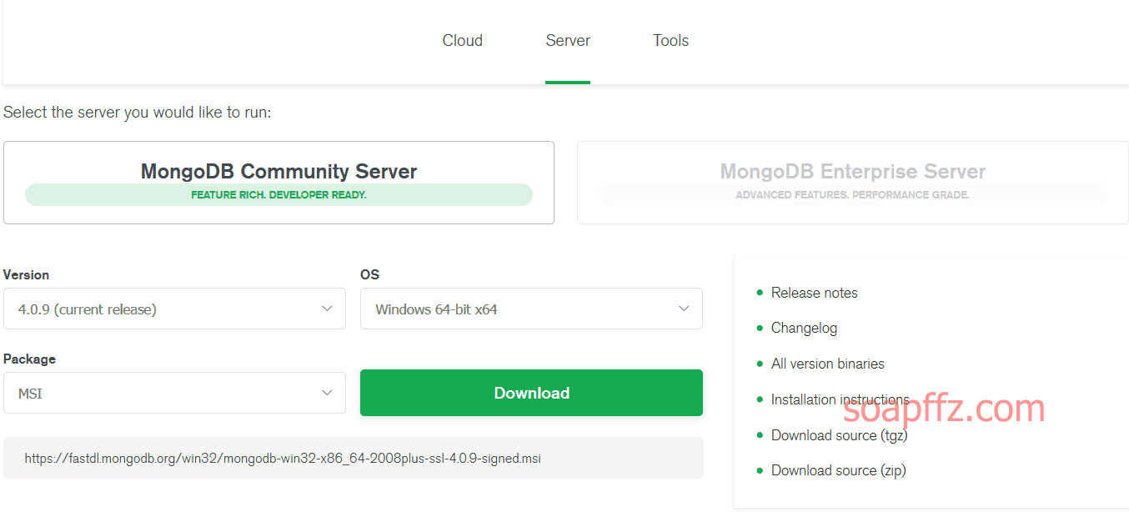Open the Tools tab

click(670, 40)
